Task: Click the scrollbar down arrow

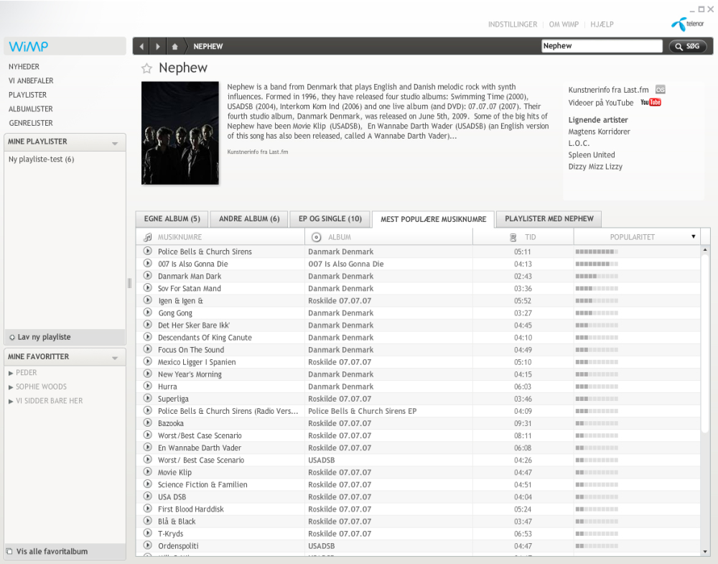Action: 705,552
